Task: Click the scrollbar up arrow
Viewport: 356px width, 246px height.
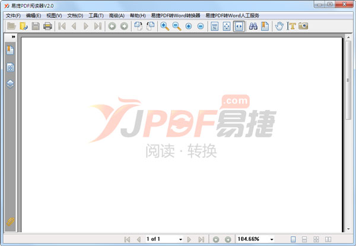Action: click(x=348, y=37)
